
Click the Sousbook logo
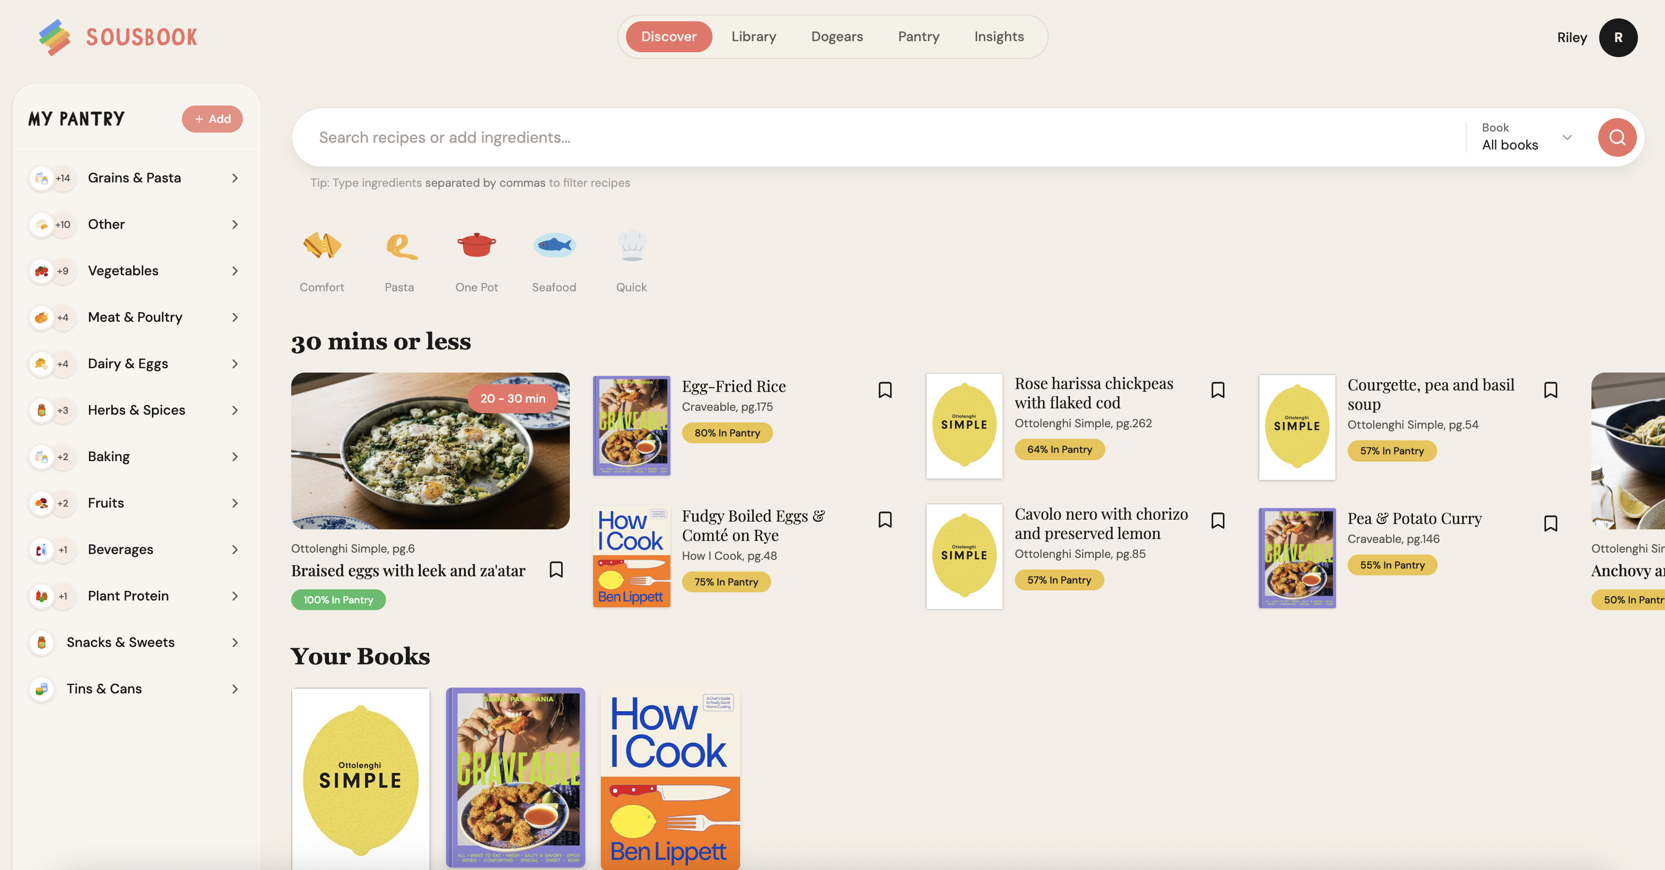point(117,36)
